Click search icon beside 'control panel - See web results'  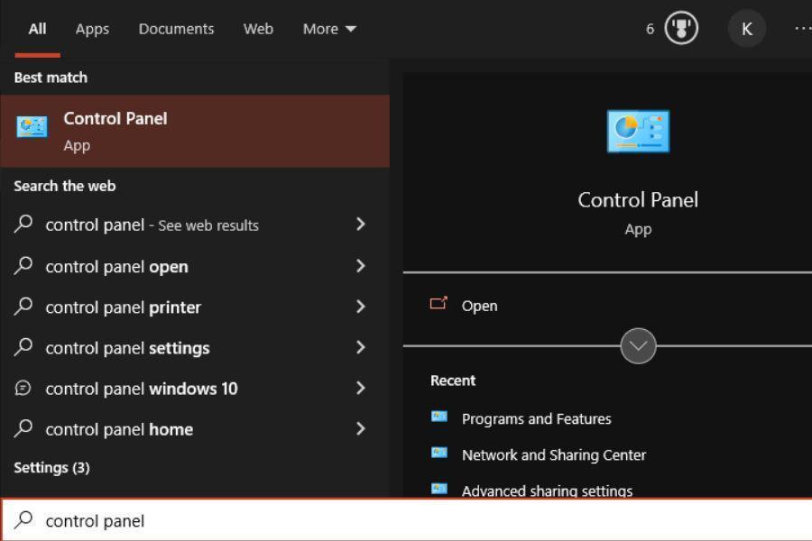[23, 225]
